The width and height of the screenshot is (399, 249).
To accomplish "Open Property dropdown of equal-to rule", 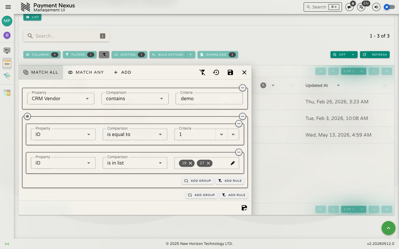I will [63, 134].
